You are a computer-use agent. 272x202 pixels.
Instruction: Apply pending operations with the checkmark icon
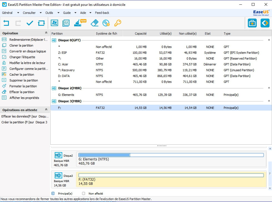point(30,23)
